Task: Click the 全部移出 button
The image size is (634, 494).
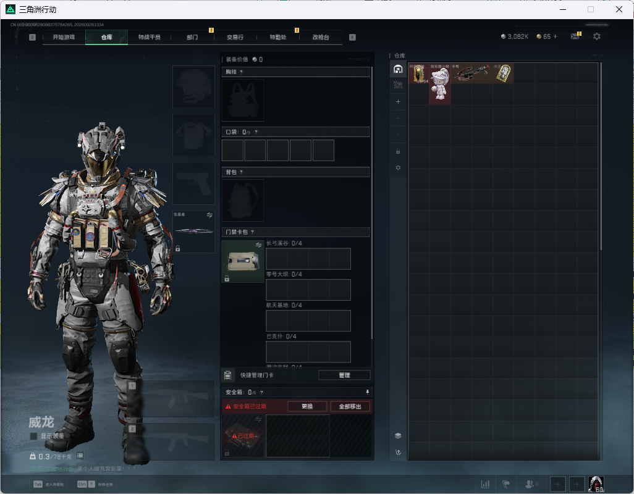Action: click(x=350, y=406)
